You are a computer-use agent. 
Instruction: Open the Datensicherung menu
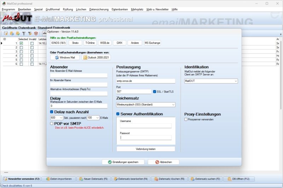coord(99,10)
